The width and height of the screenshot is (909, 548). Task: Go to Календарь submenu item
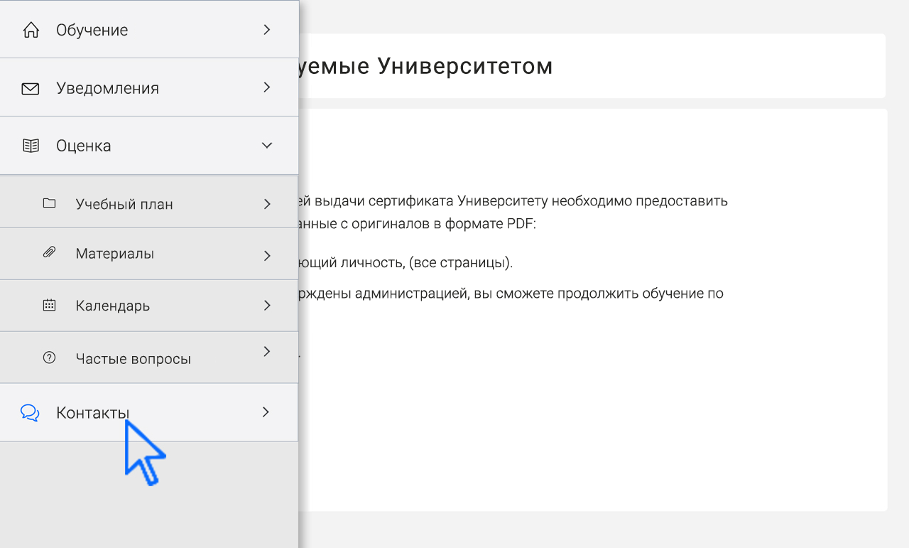(x=149, y=306)
